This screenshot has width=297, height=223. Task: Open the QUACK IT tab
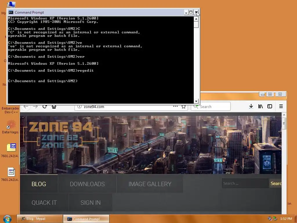[44, 202]
